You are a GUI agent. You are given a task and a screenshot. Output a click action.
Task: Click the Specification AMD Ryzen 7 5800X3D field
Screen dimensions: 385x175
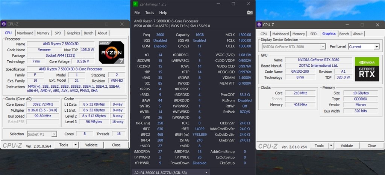click(76, 69)
